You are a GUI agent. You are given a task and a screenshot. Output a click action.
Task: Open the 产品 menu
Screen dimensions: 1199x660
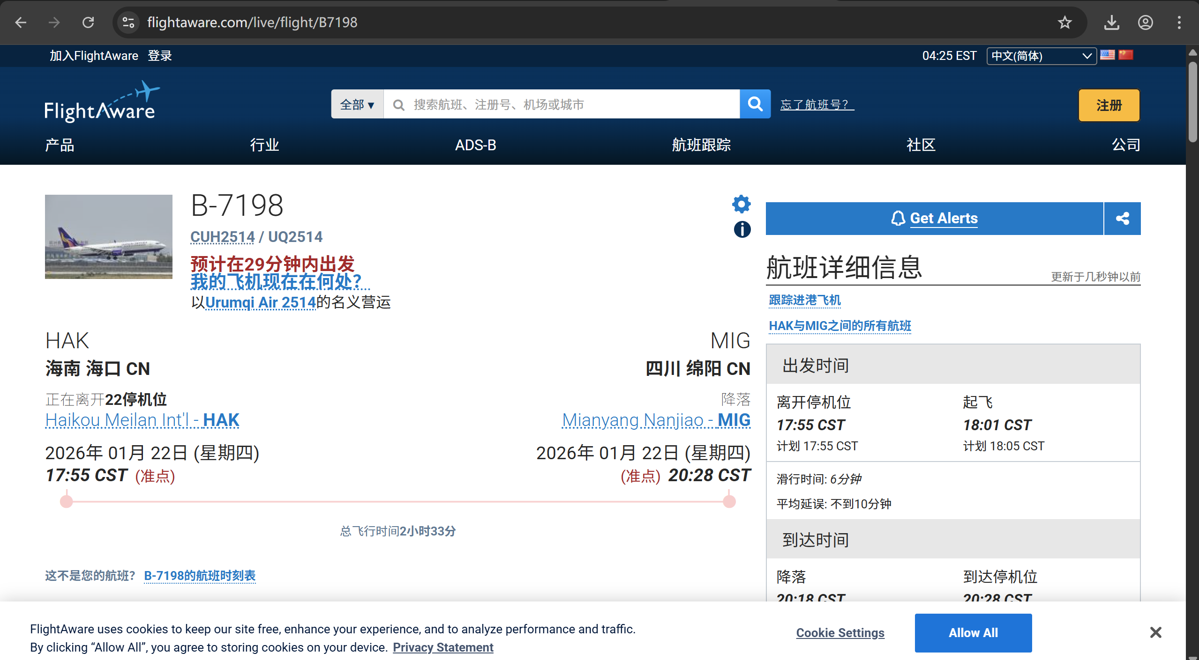point(60,145)
